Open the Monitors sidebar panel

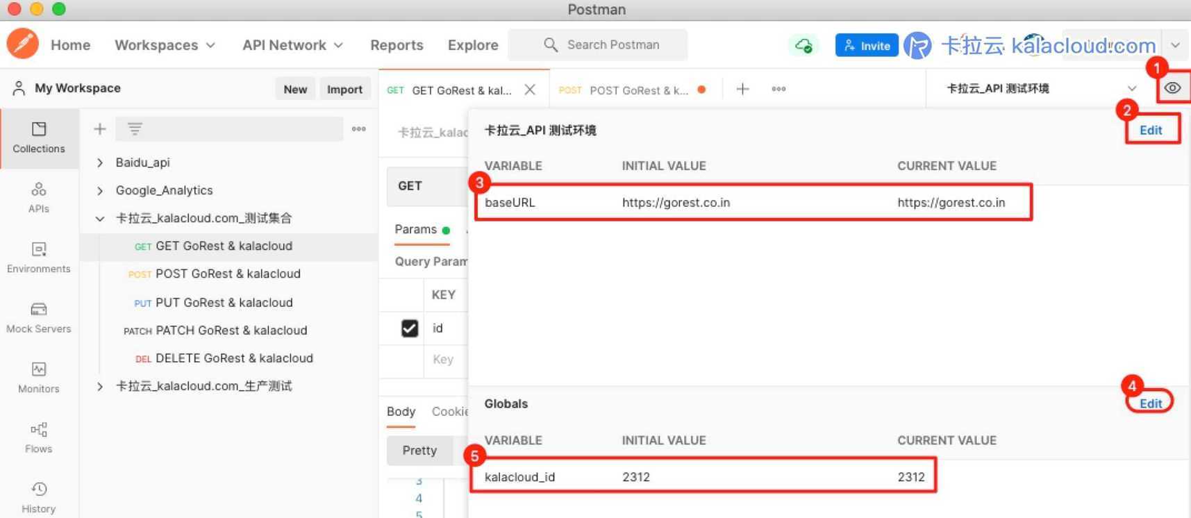tap(39, 378)
